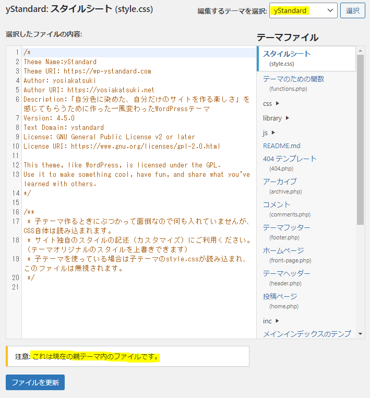Viewport: 370px width, 398px height.
Task: Click the file list scrollbar down arrow
Action: [360, 334]
